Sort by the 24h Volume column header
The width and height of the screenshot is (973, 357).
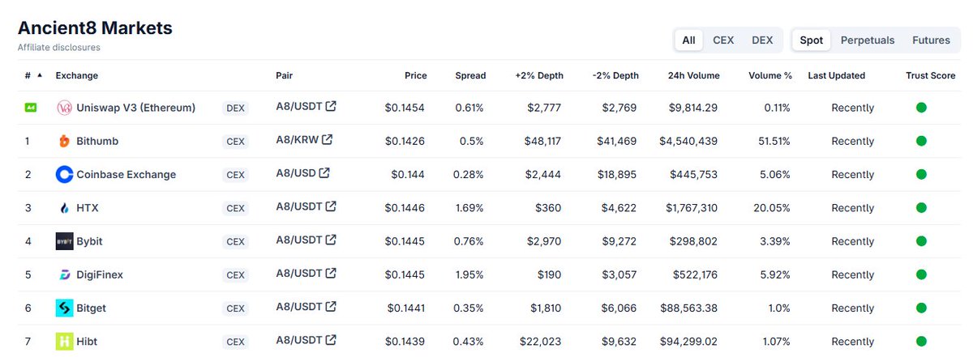693,75
